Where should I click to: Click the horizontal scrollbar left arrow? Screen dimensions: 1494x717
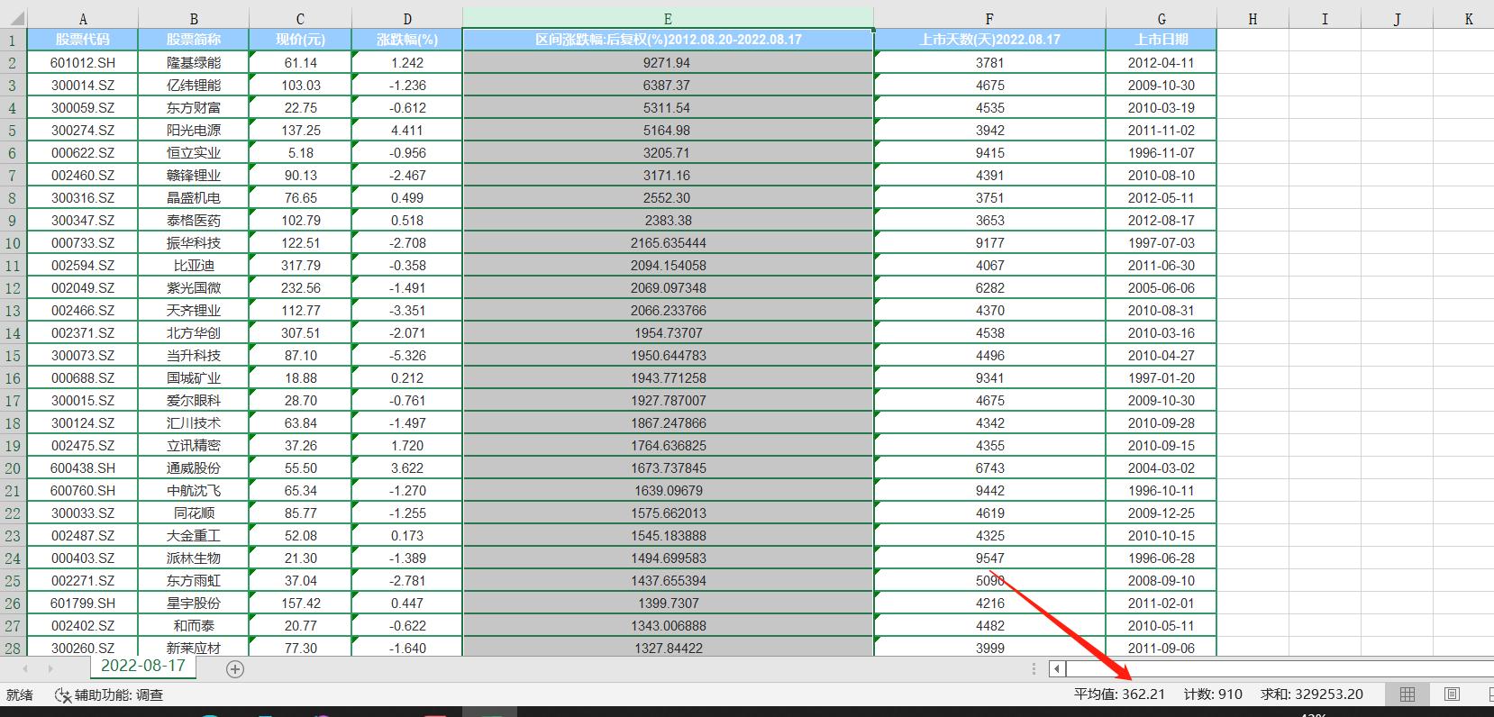pos(1057,668)
